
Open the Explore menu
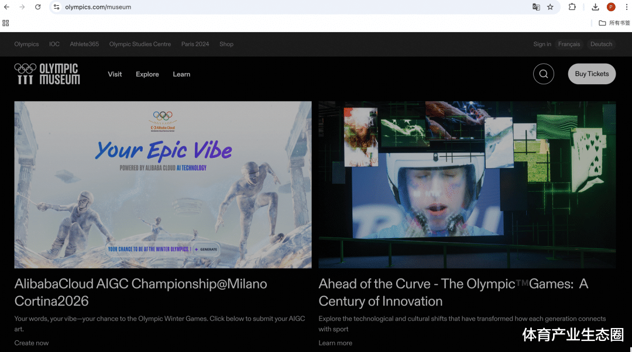[x=147, y=74]
